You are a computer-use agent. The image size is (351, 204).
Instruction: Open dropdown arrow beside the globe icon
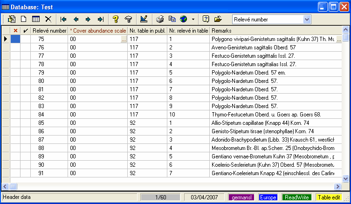pyautogui.click(x=193, y=20)
